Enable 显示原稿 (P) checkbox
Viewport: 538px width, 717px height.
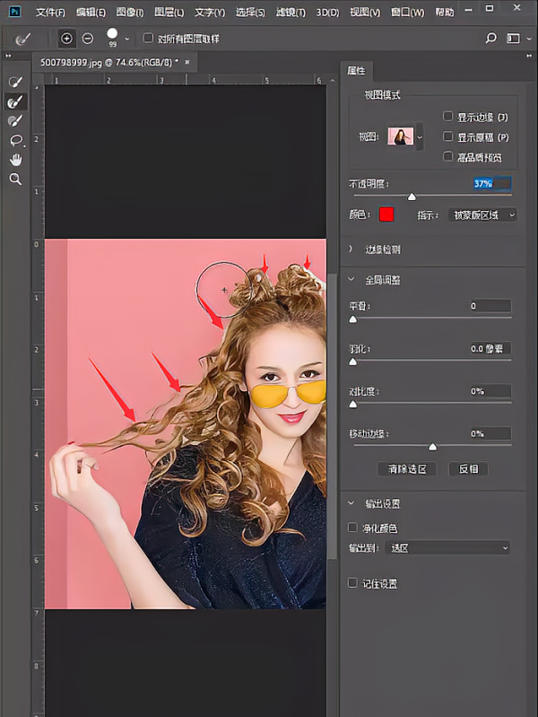tap(448, 136)
